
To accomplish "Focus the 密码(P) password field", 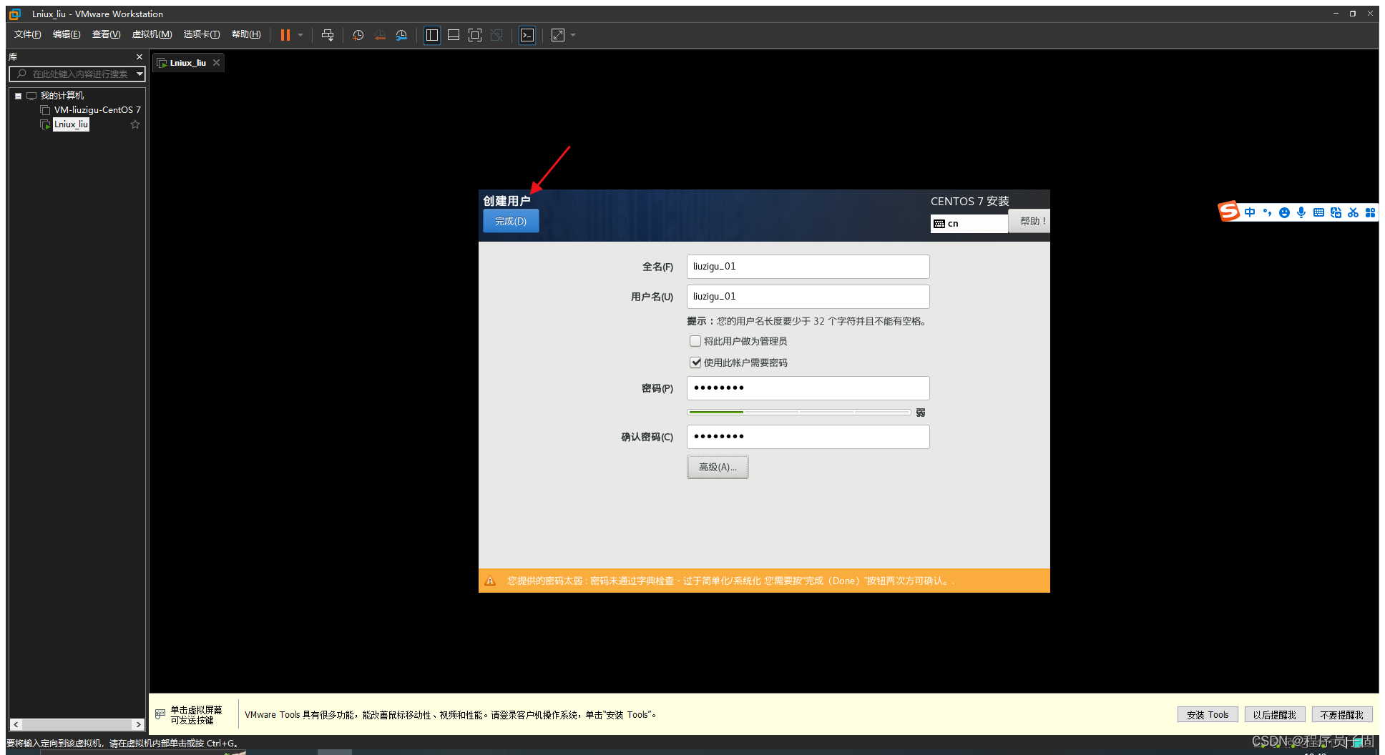I will [808, 388].
